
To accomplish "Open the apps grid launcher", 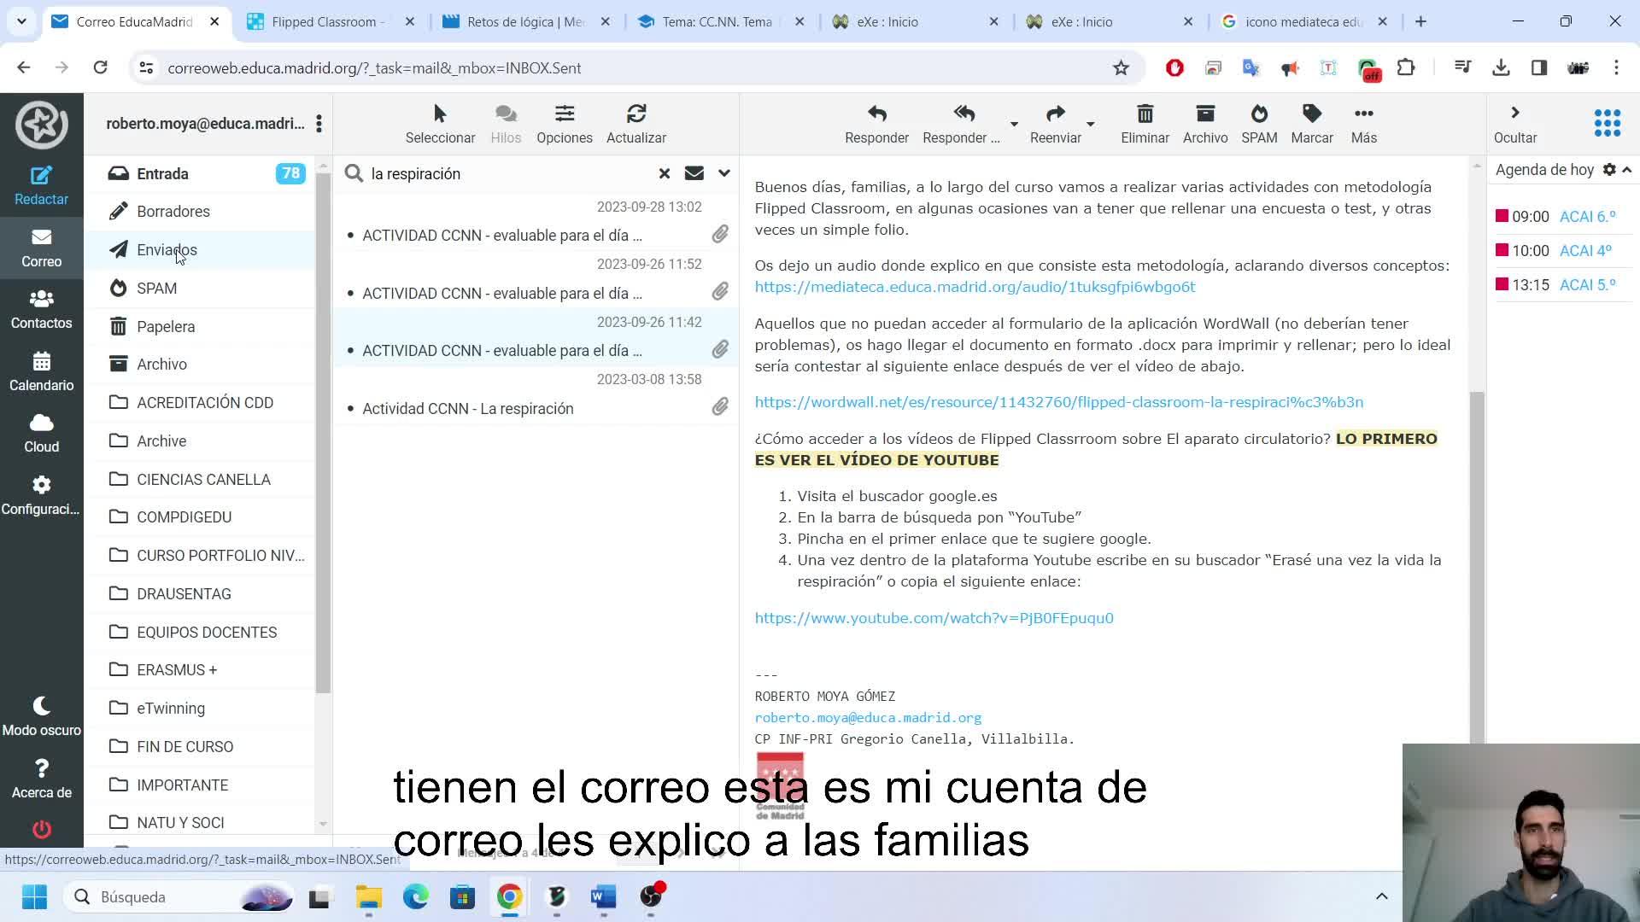I will (1607, 123).
